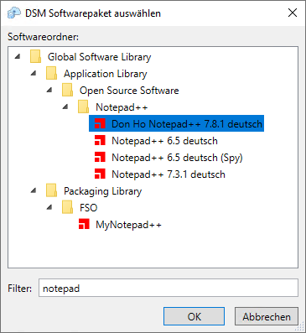Click the Open Source Software folder icon

(x=68, y=90)
